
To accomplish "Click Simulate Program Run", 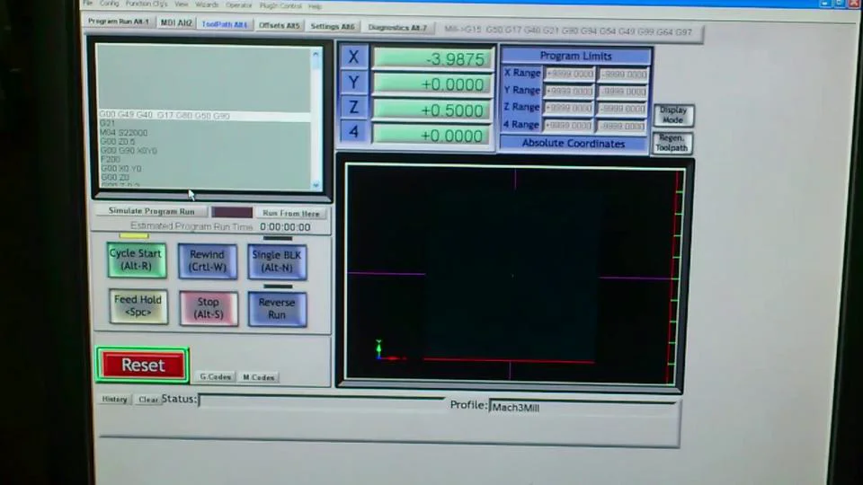I will point(151,210).
